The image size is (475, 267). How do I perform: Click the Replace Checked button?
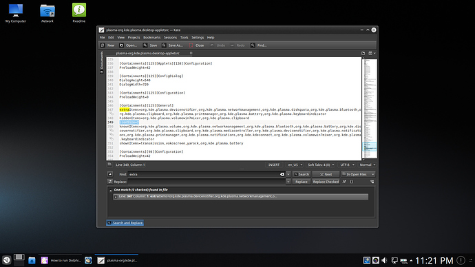(326, 182)
